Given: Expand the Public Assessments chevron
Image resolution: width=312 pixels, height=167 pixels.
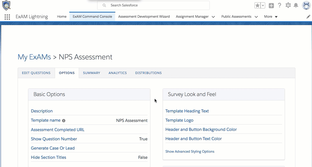Looking at the screenshot, I should coord(256,17).
